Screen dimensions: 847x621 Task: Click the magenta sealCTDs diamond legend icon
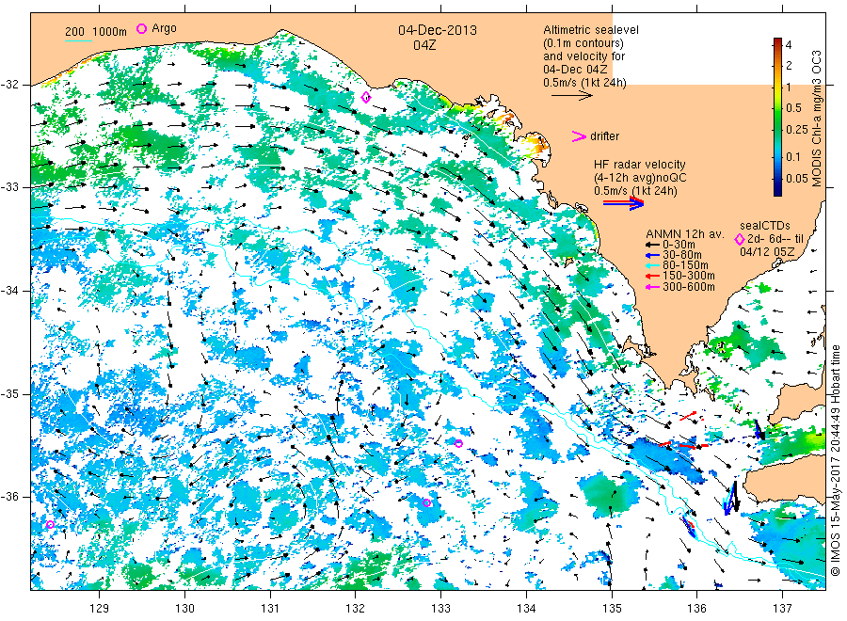point(740,239)
